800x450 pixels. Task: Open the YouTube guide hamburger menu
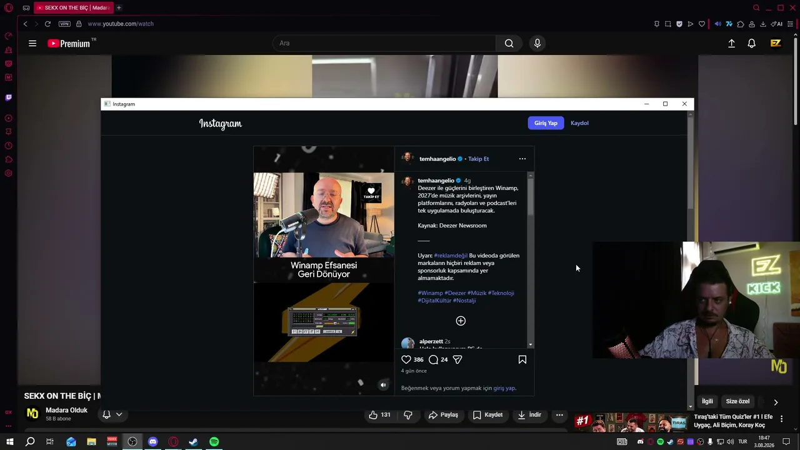[x=32, y=43]
